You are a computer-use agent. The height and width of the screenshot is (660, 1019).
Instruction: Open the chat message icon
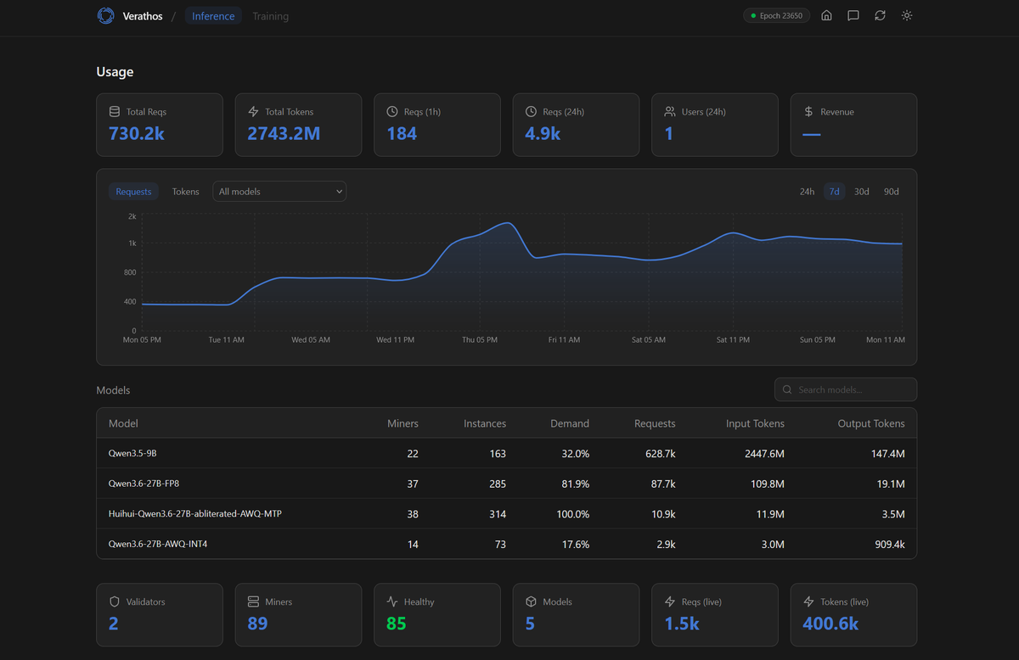(853, 15)
